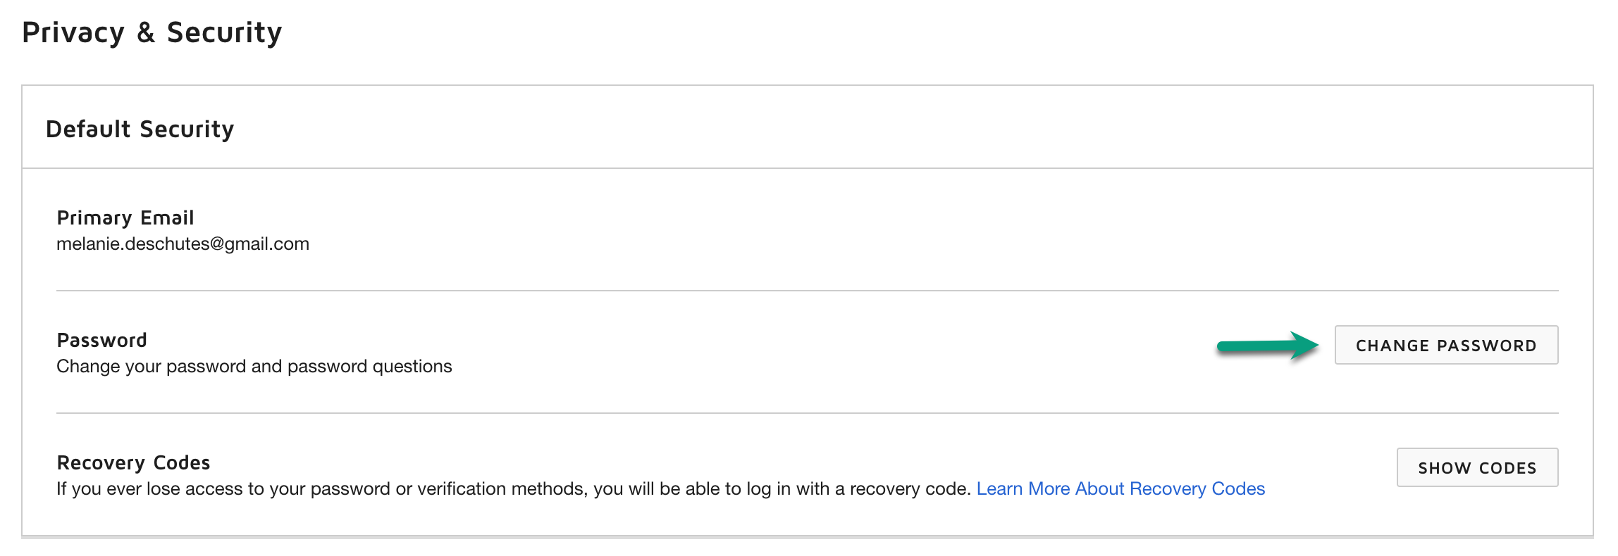Select the Default Security section title
Screen dimensions: 1618x556
[140, 129]
